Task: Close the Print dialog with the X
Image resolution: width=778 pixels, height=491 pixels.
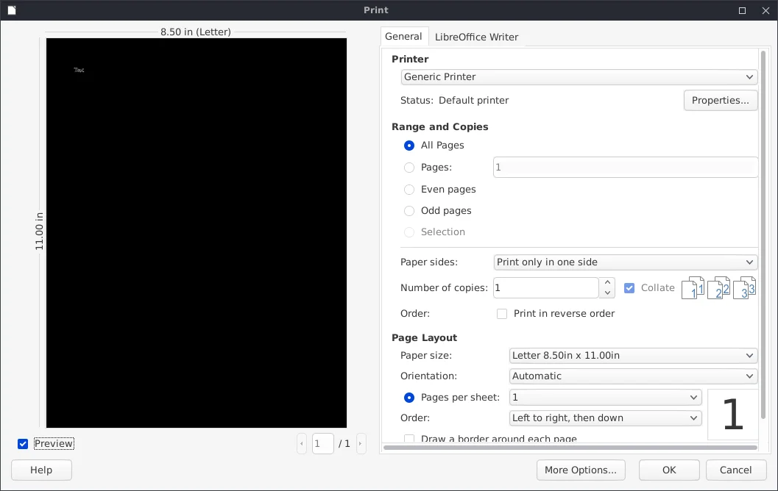Action: click(x=765, y=10)
